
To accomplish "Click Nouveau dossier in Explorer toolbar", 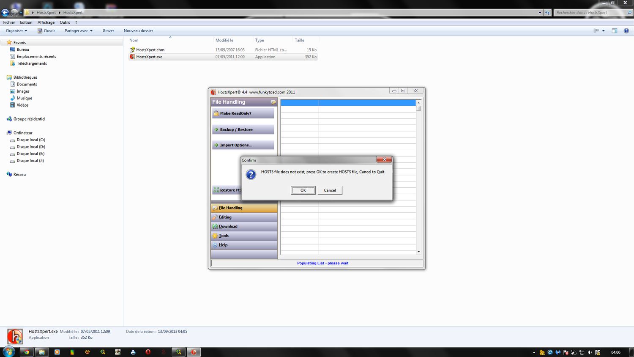I will (138, 31).
